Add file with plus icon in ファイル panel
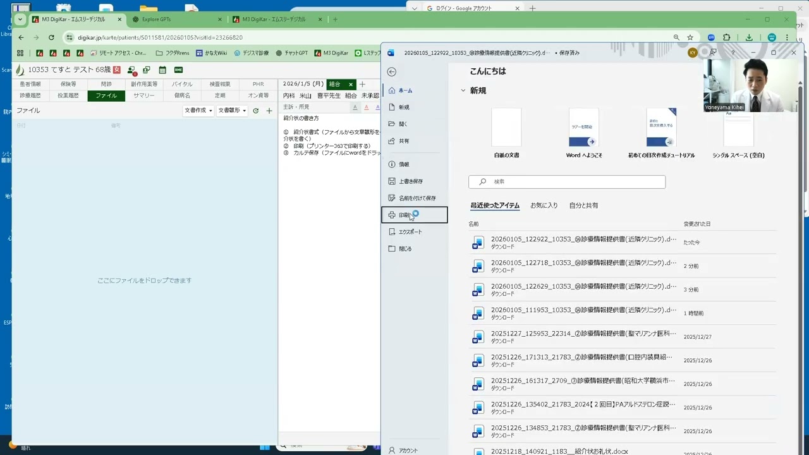 [x=269, y=111]
